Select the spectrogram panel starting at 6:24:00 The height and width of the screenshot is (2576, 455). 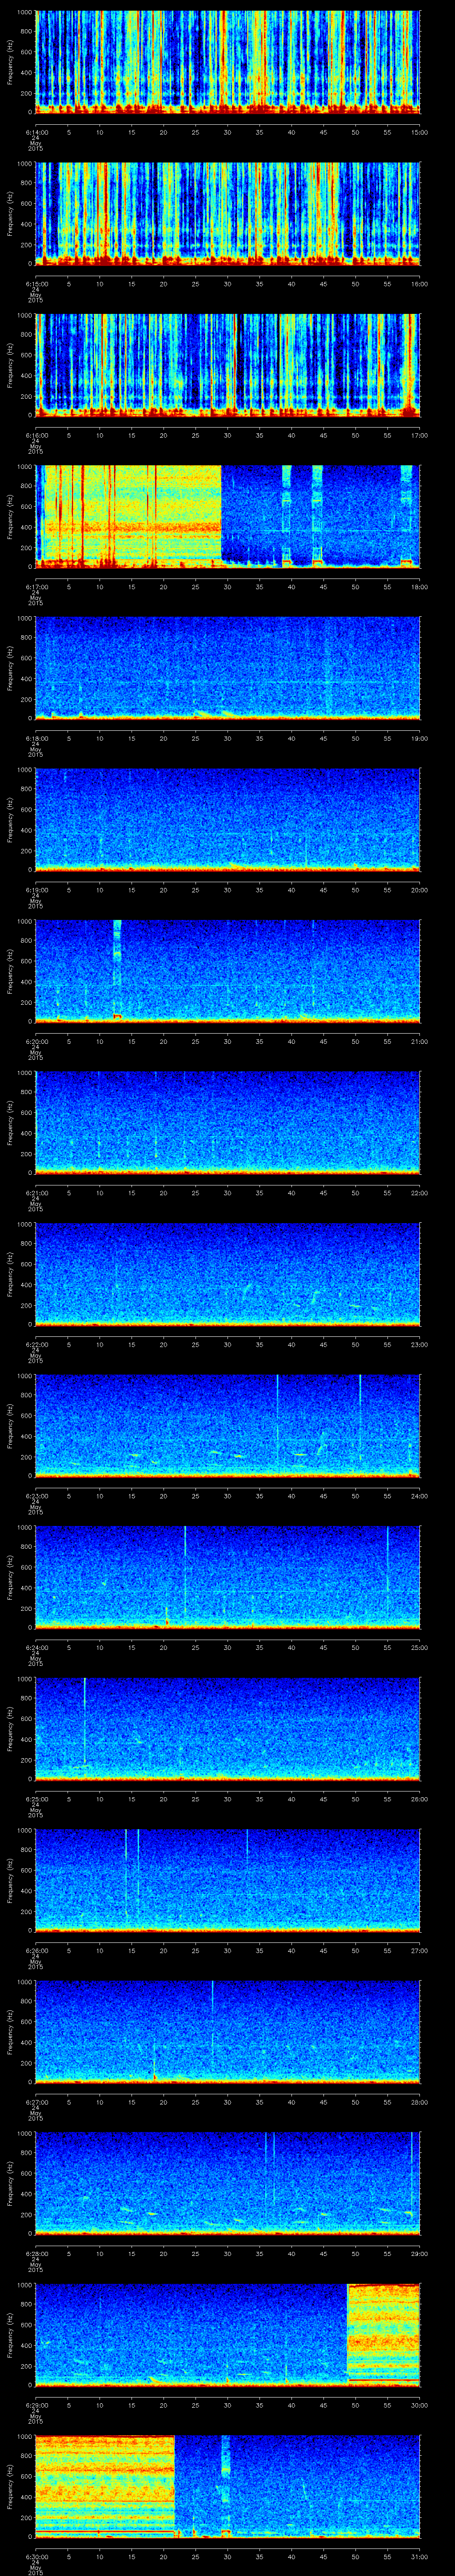pos(228,1577)
